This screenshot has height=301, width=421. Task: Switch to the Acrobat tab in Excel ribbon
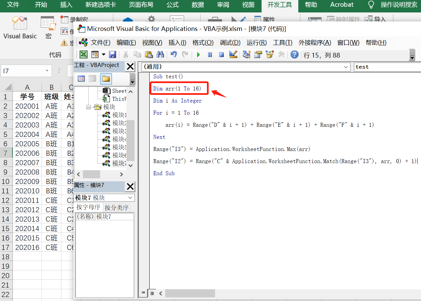pos(342,5)
